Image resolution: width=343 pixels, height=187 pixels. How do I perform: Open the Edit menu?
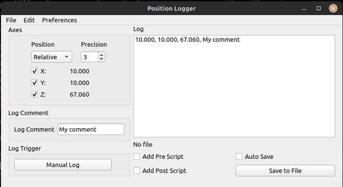click(29, 20)
